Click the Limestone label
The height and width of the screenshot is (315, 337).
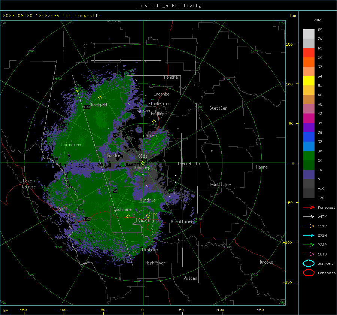[x=71, y=145]
